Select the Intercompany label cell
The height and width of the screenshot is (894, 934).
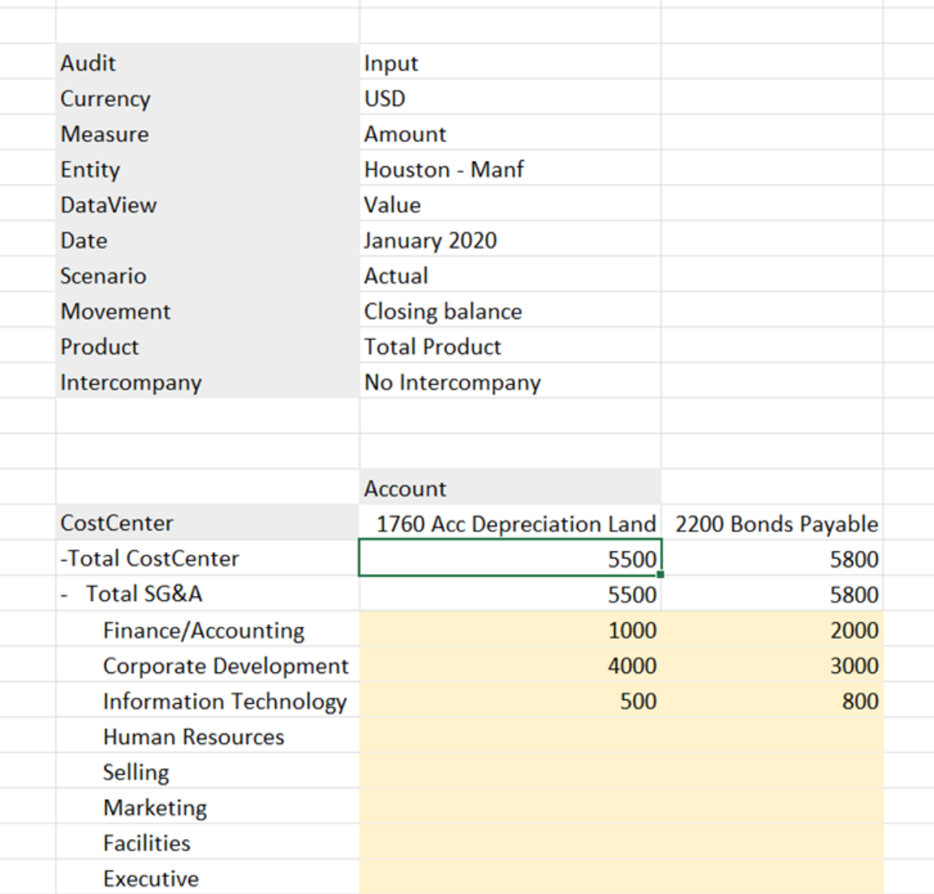click(x=207, y=381)
